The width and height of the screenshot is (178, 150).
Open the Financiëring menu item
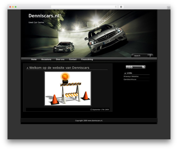[x=87, y=59]
